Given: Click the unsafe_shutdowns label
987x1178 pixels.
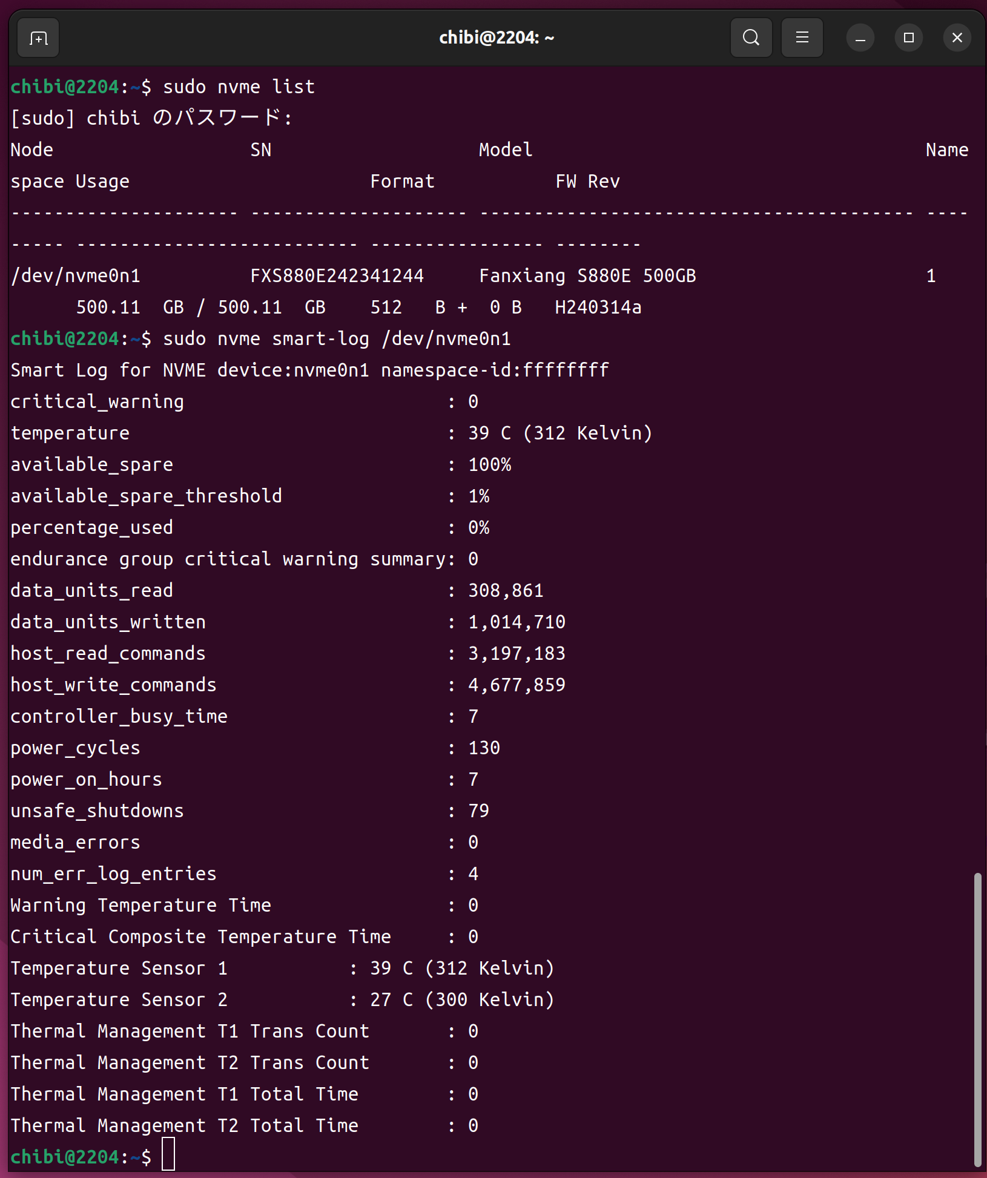Looking at the screenshot, I should (97, 811).
